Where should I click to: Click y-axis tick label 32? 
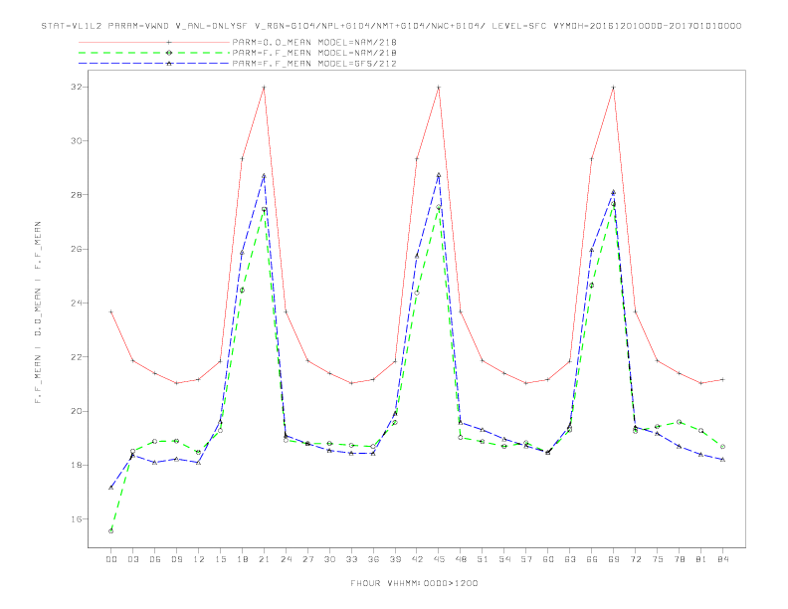[76, 87]
